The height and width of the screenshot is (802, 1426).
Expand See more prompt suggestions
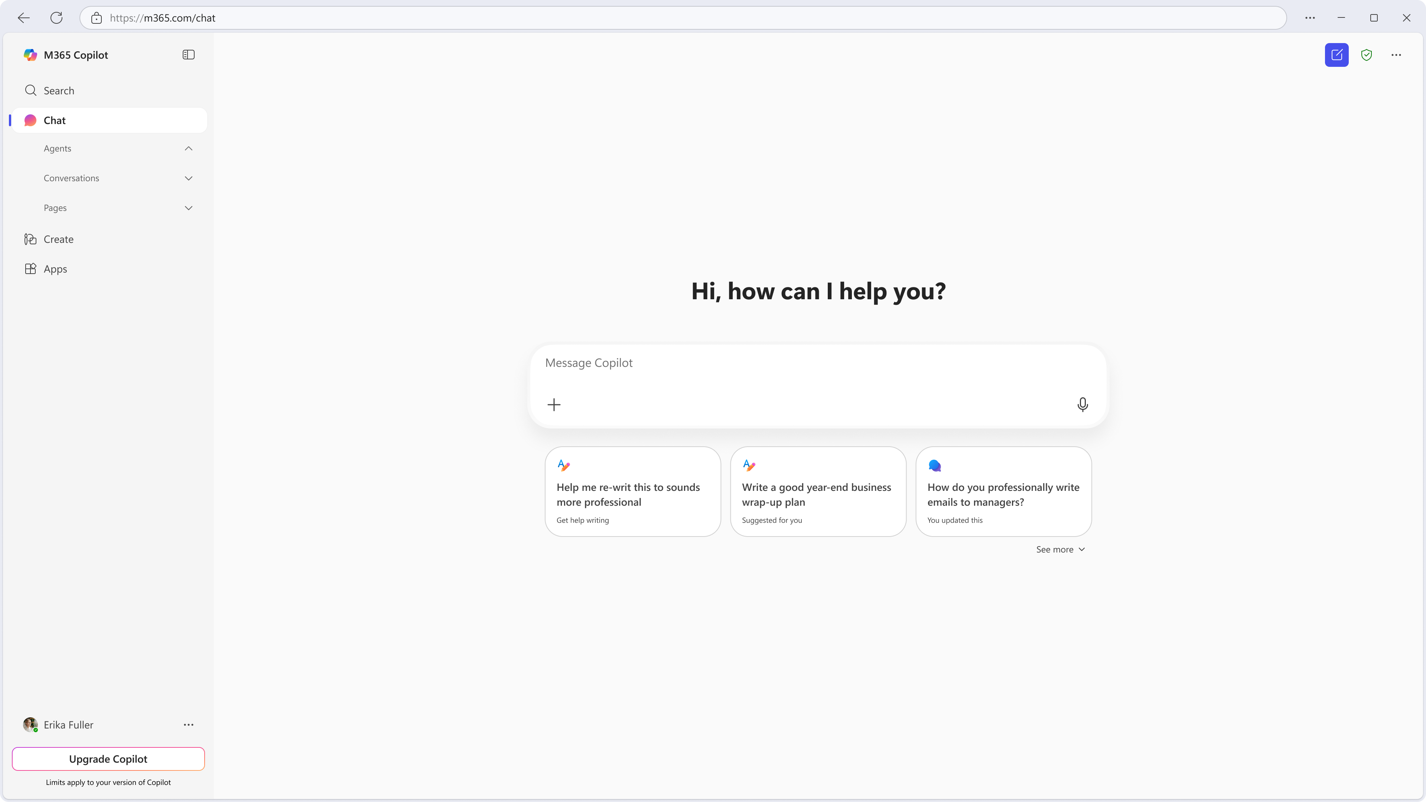click(x=1061, y=550)
